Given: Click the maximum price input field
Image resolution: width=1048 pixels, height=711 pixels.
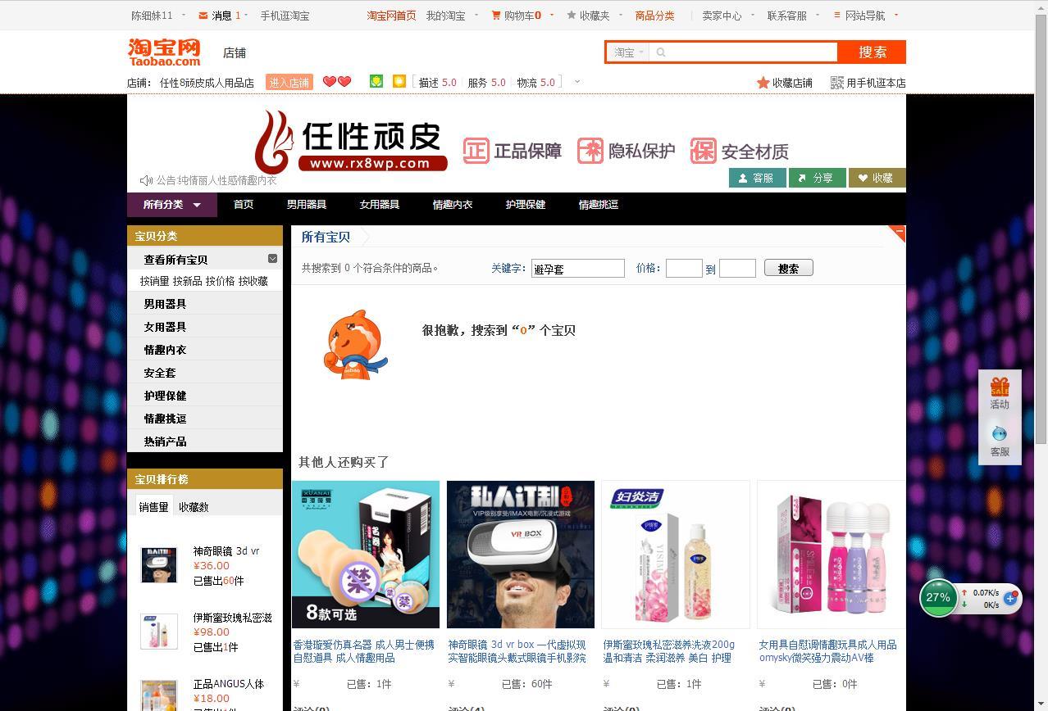Looking at the screenshot, I should point(737,268).
